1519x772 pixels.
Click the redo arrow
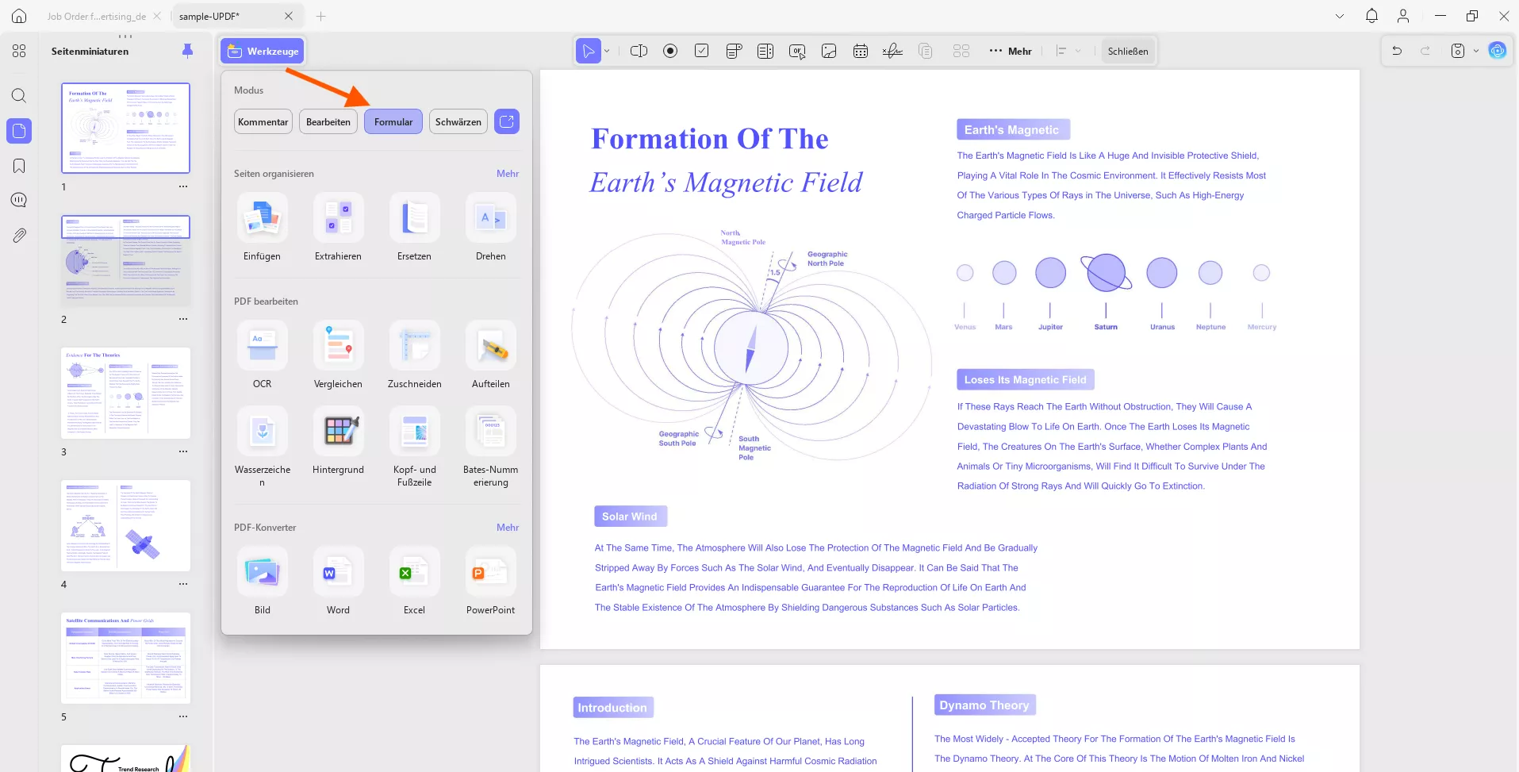tap(1425, 51)
